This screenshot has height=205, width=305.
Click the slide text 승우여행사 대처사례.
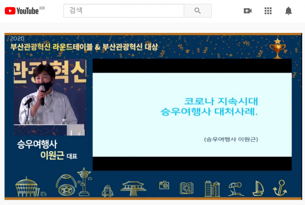[x=209, y=112]
